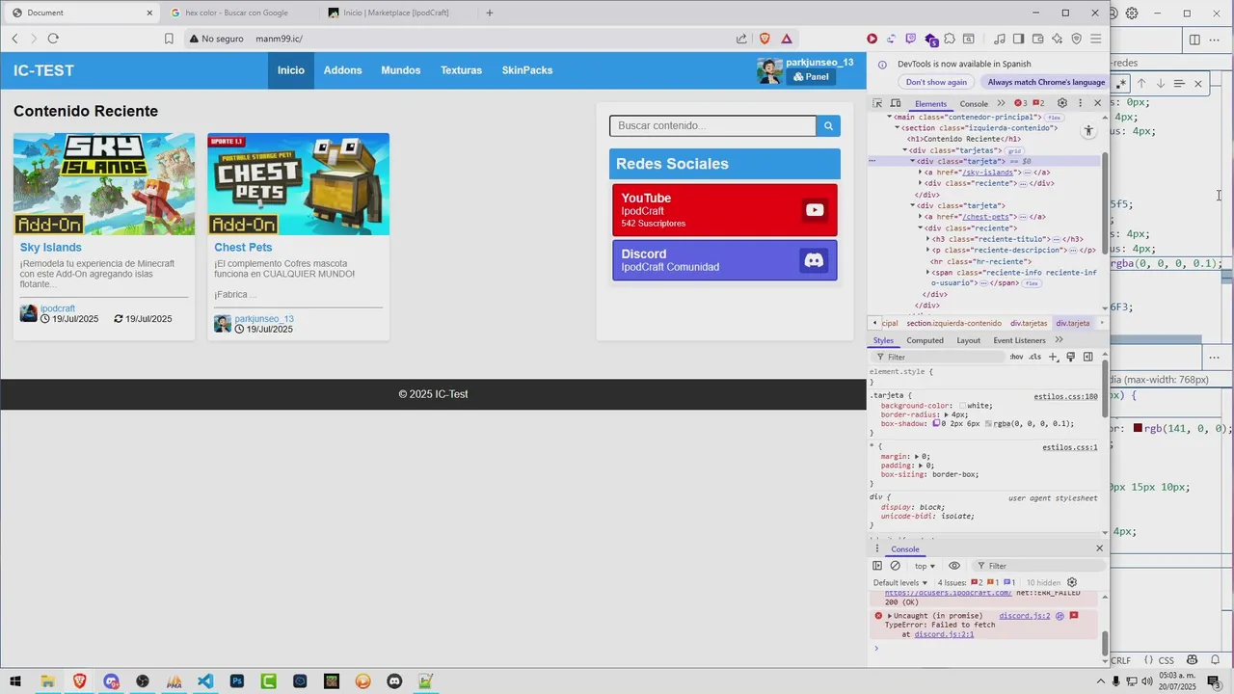Viewport: 1234px width, 694px height.
Task: Toggle the .cls element classes panel
Action: (x=1034, y=357)
